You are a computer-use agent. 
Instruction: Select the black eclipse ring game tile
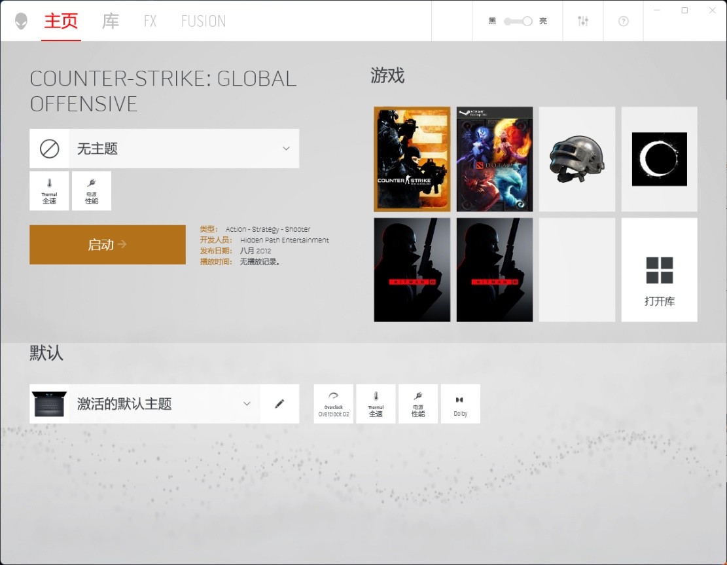point(660,159)
